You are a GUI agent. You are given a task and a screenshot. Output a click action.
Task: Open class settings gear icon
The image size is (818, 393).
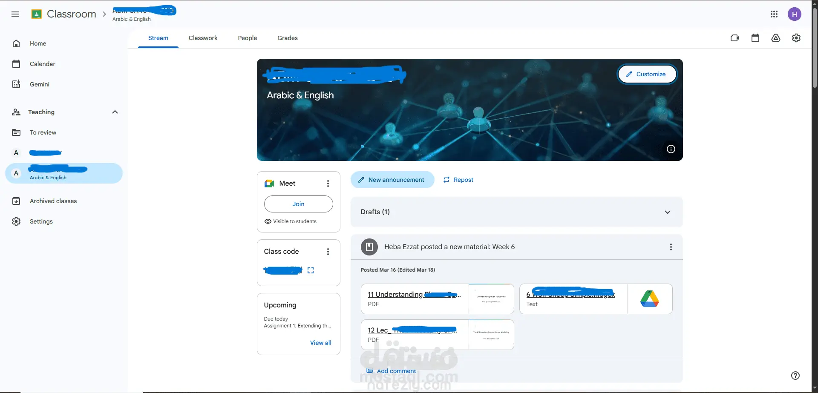click(796, 38)
